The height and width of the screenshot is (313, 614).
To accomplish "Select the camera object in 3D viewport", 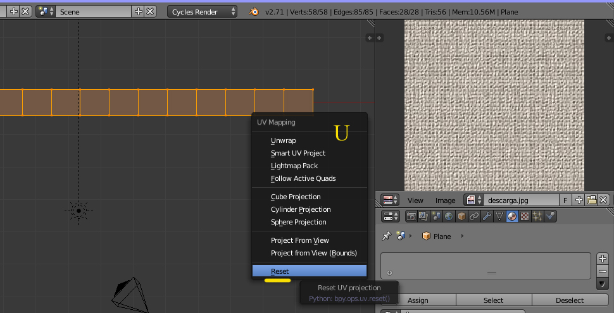I will pos(131,295).
